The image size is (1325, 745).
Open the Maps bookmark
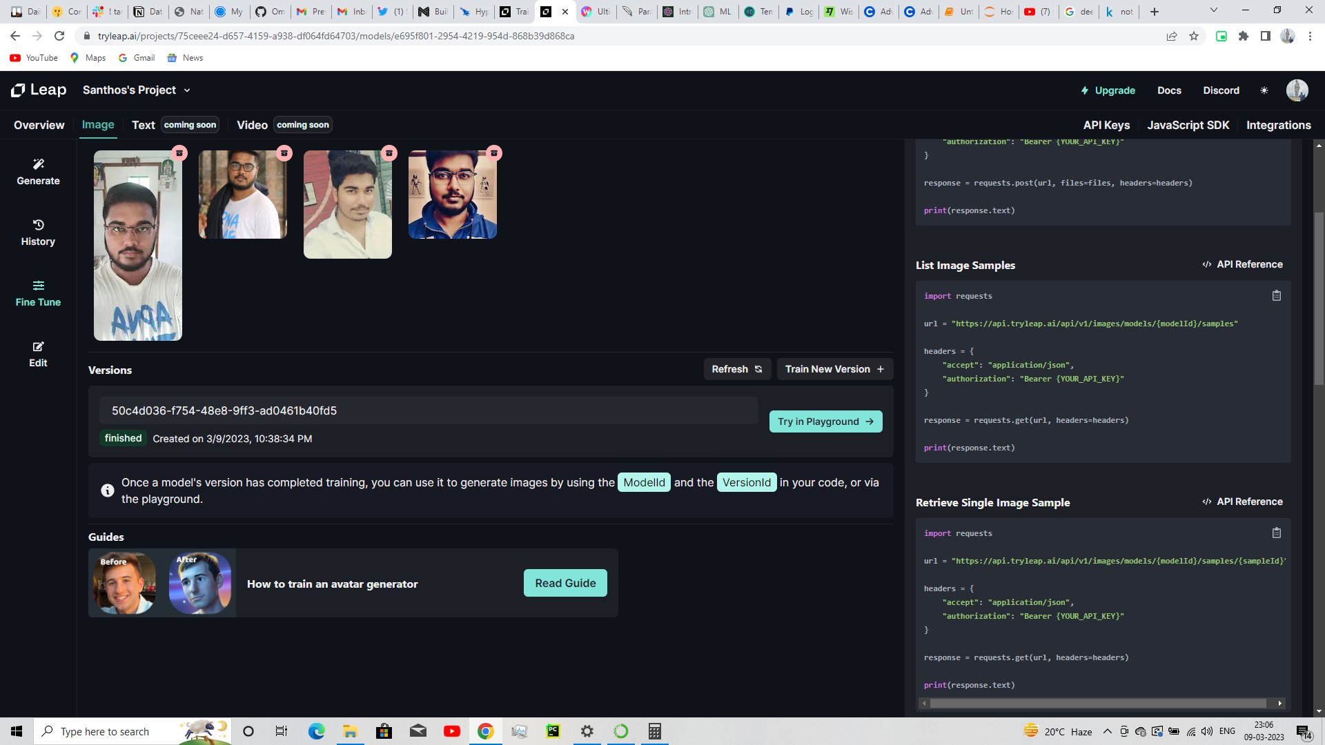point(88,58)
